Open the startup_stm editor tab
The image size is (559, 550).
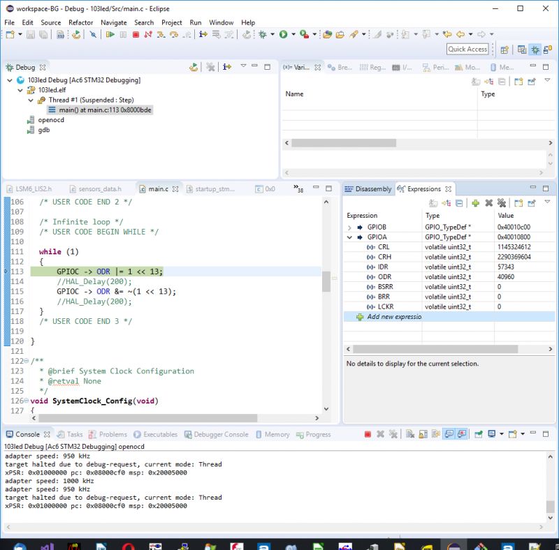[x=211, y=188]
